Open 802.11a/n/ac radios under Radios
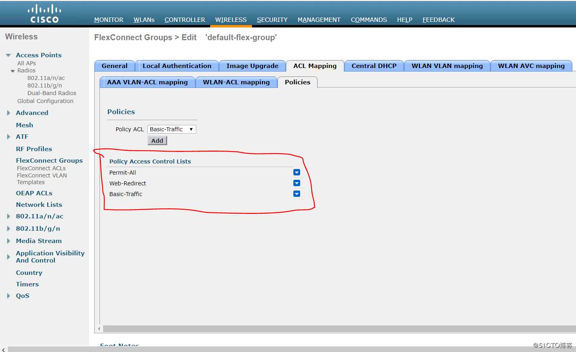The width and height of the screenshot is (576, 352). click(46, 78)
